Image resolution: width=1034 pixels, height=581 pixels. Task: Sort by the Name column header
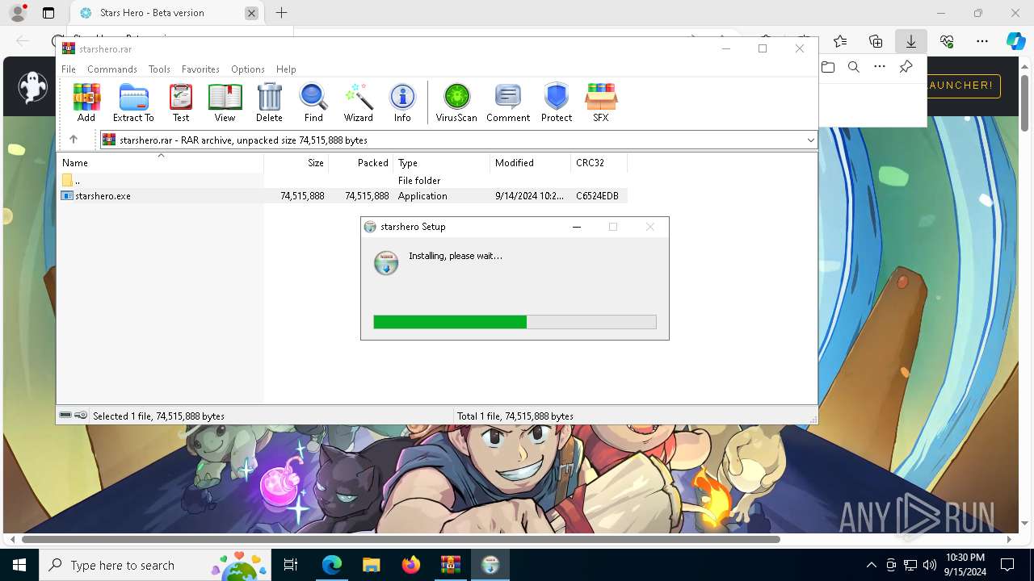click(161, 163)
